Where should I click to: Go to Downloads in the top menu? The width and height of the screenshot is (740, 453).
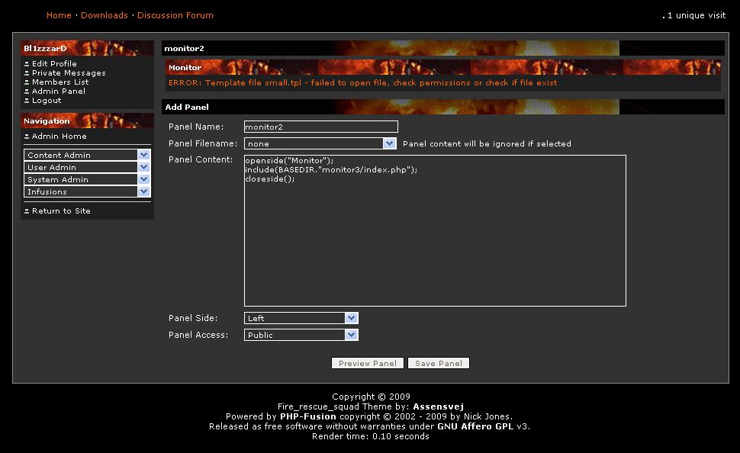point(104,15)
